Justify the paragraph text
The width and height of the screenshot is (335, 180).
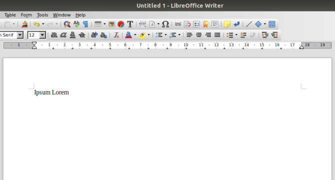217,35
